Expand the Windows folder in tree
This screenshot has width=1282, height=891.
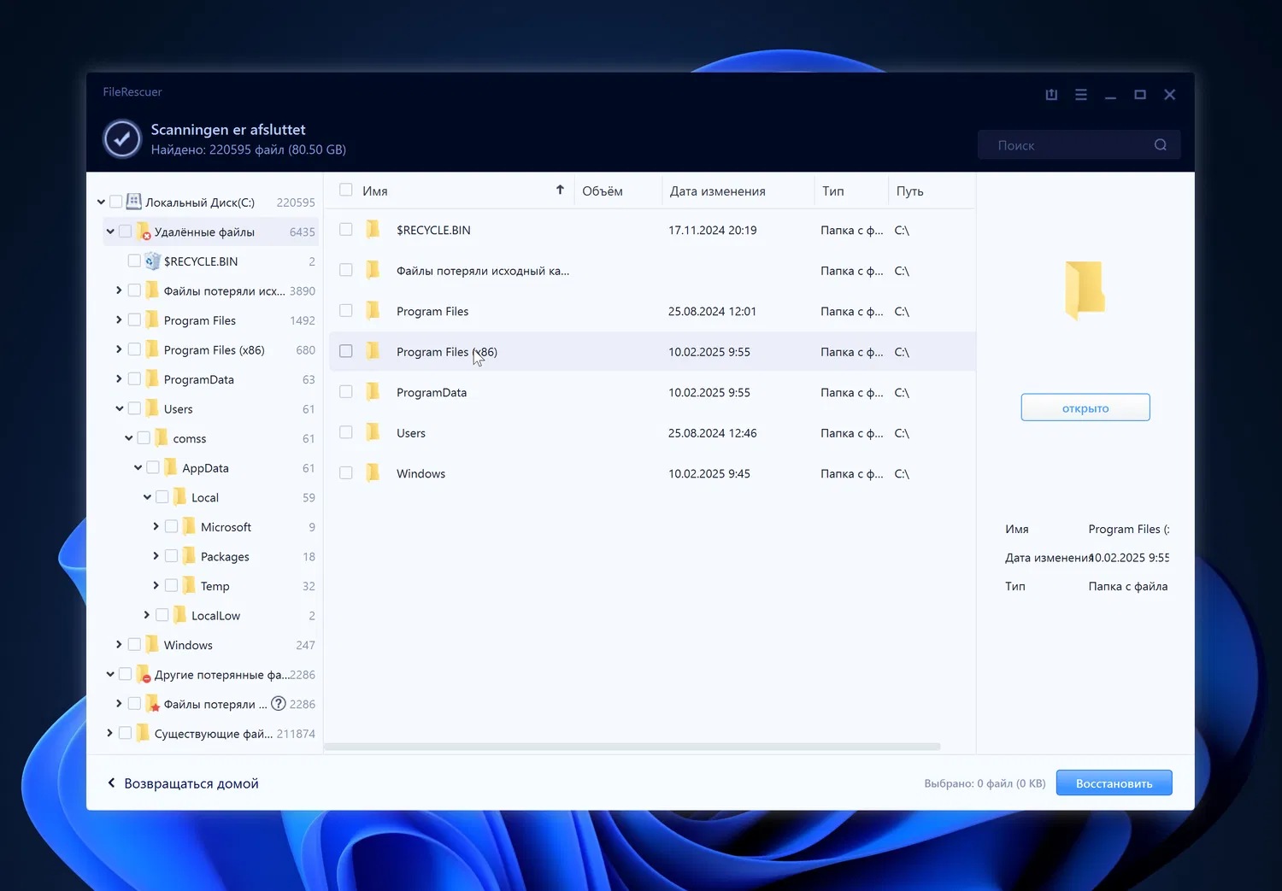pos(119,645)
